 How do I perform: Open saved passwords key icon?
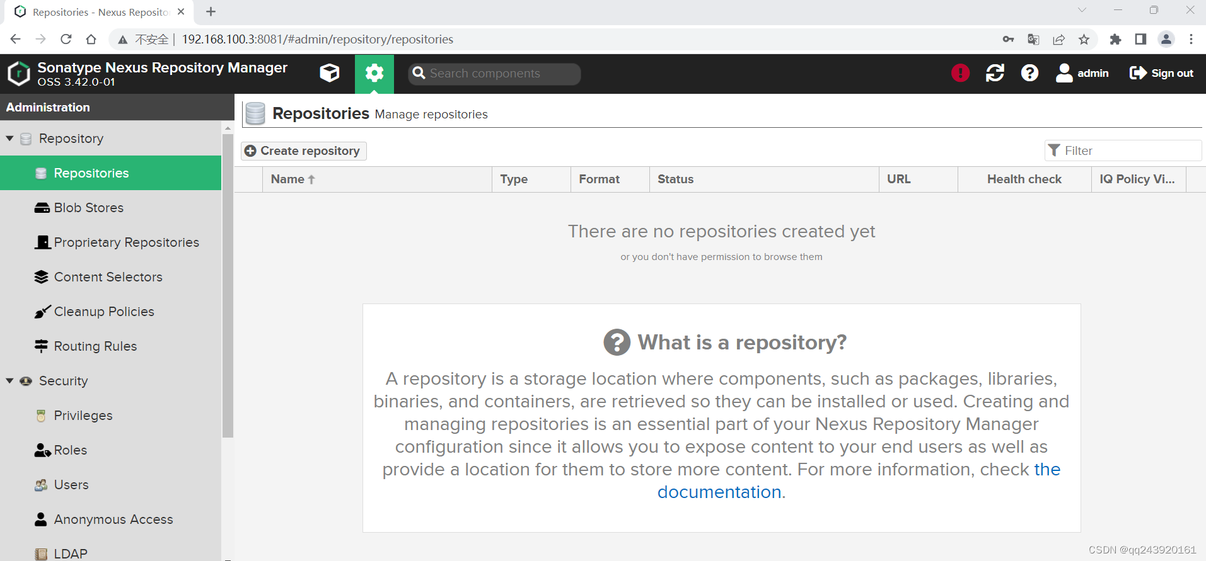tap(1008, 39)
